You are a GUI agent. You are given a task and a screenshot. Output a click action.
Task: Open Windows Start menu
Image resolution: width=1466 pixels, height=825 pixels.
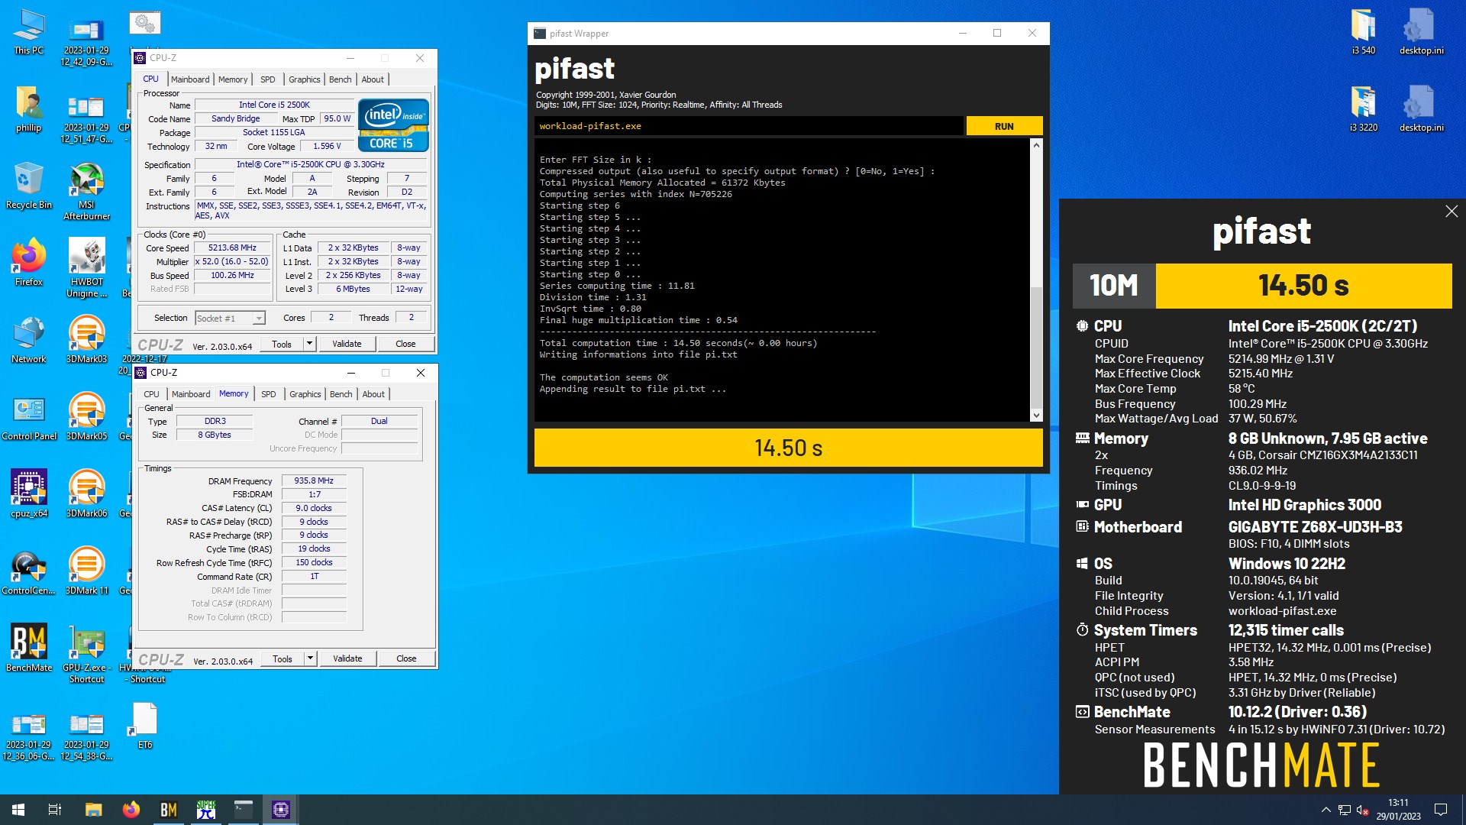[18, 810]
